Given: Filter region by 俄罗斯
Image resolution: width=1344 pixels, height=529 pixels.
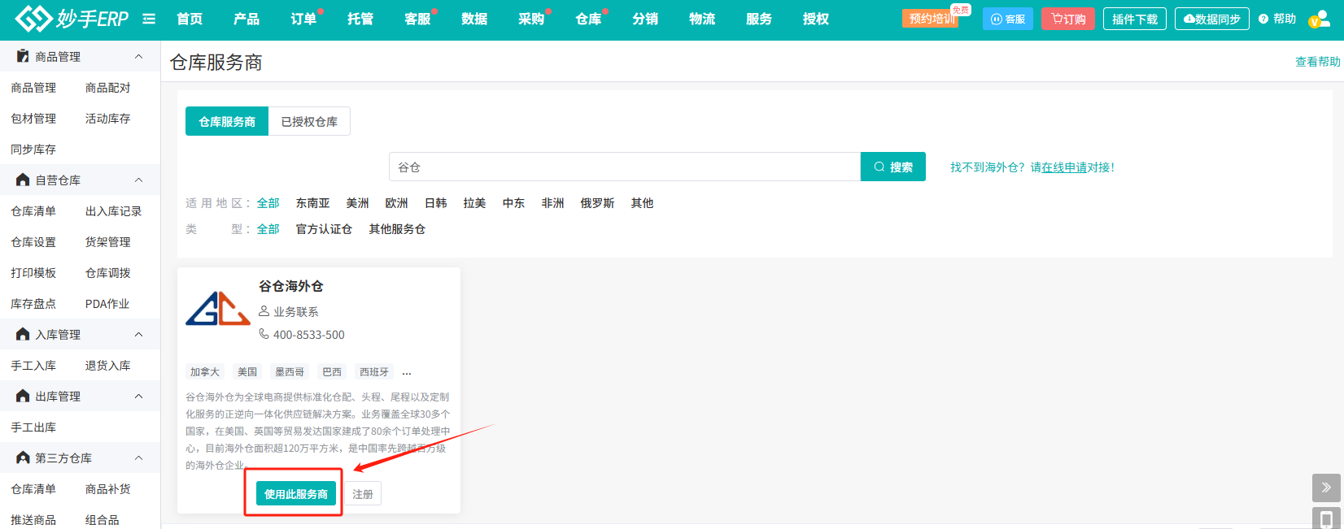Looking at the screenshot, I should pos(597,202).
